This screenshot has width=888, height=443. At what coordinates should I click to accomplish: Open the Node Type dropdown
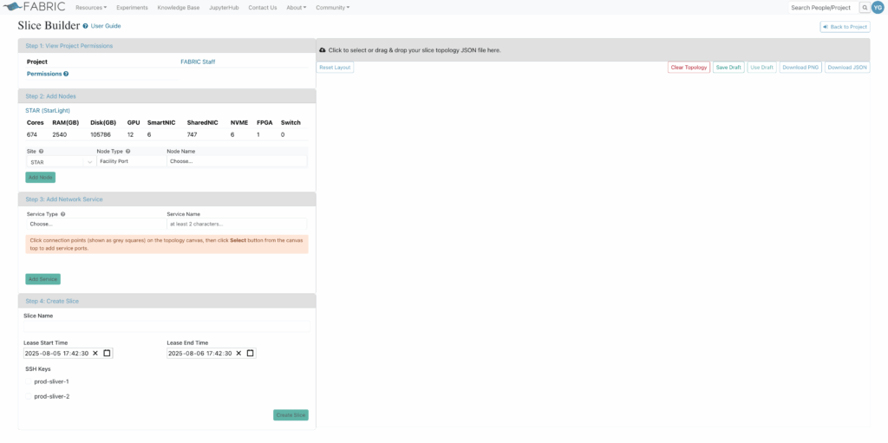pos(132,161)
